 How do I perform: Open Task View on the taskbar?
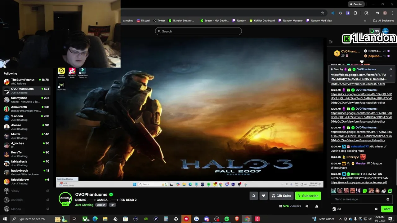pos(74,219)
